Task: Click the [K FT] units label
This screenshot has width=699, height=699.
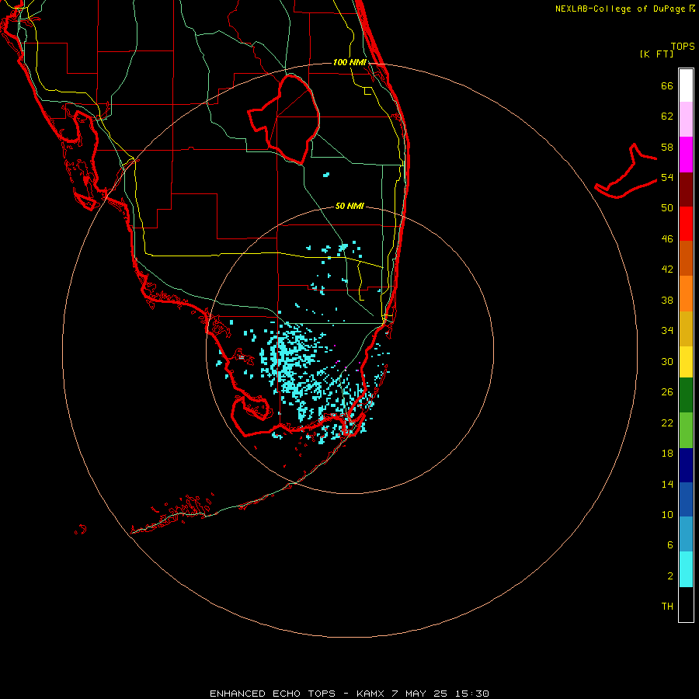Action: click(x=656, y=54)
